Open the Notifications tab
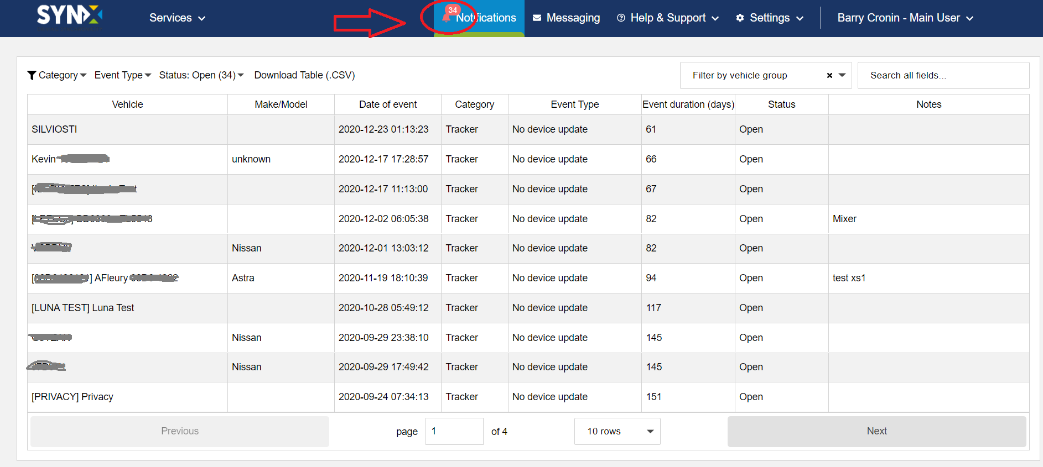The image size is (1043, 467). pyautogui.click(x=479, y=18)
